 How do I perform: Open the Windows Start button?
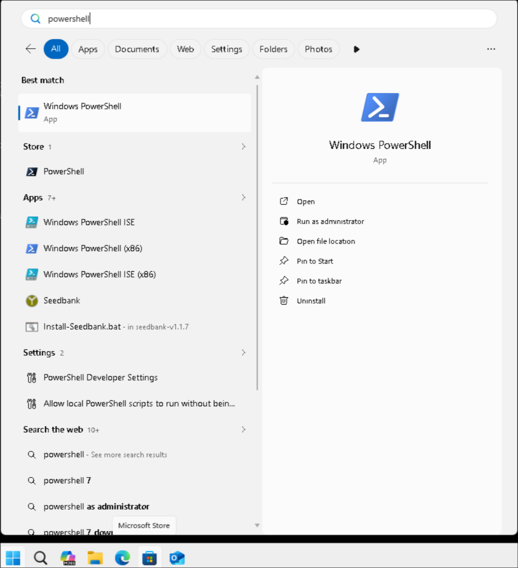(x=13, y=558)
